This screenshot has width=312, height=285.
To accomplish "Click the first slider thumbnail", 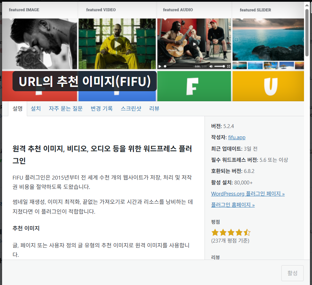I will [x=240, y=65].
